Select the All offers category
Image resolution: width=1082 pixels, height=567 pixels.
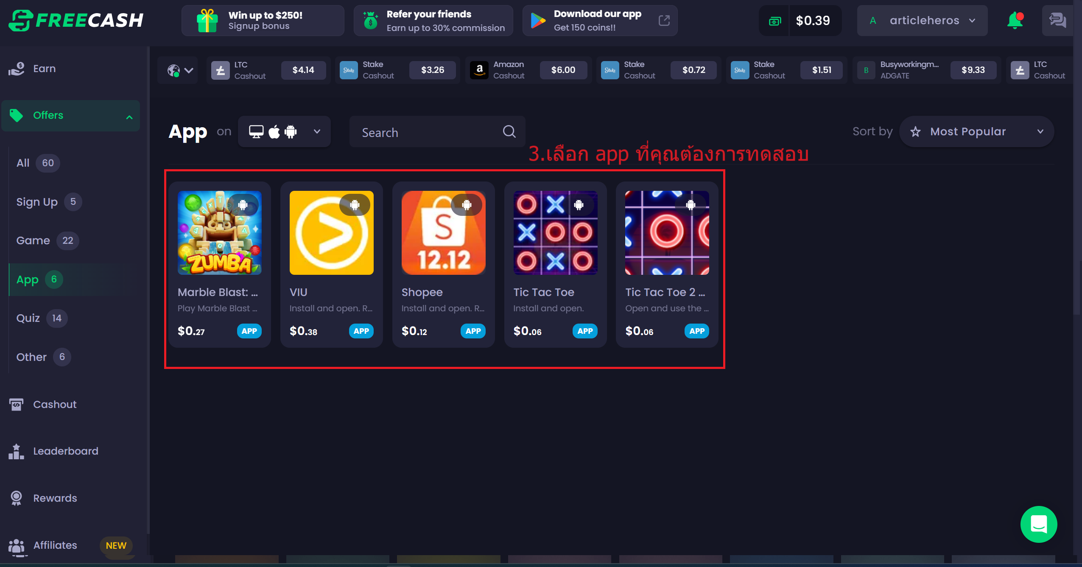38,163
